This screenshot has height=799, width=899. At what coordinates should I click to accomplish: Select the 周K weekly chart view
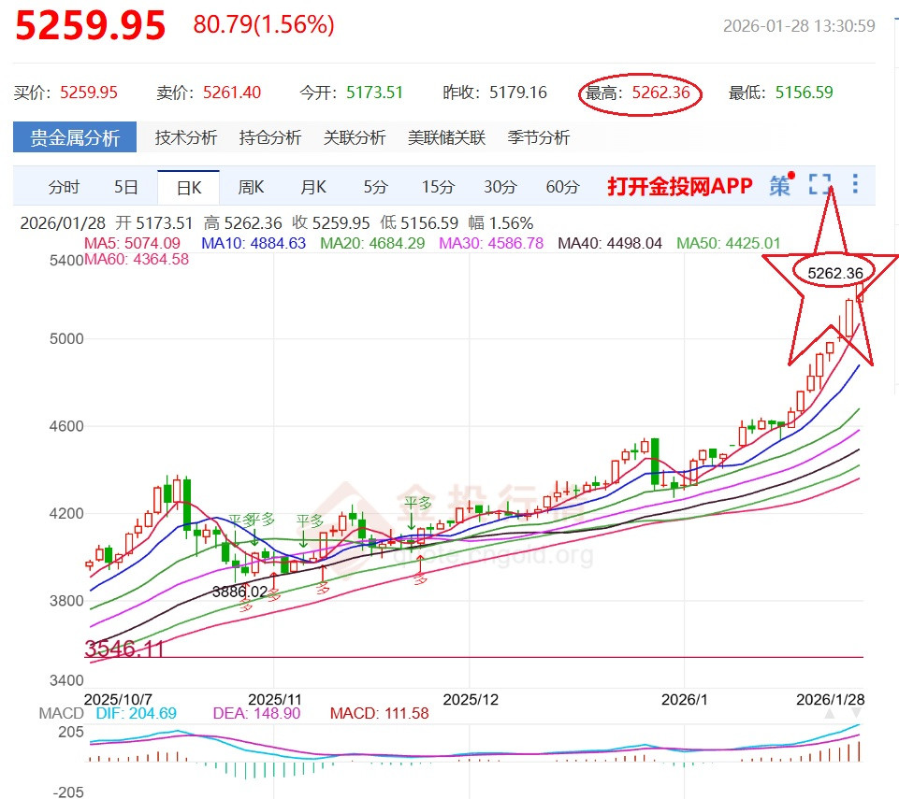(251, 187)
